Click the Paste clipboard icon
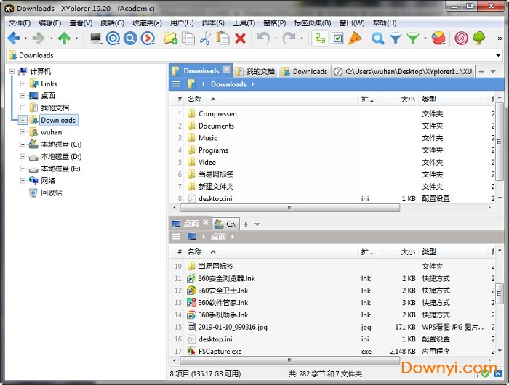Viewport: 509px width, 385px height. (x=223, y=38)
